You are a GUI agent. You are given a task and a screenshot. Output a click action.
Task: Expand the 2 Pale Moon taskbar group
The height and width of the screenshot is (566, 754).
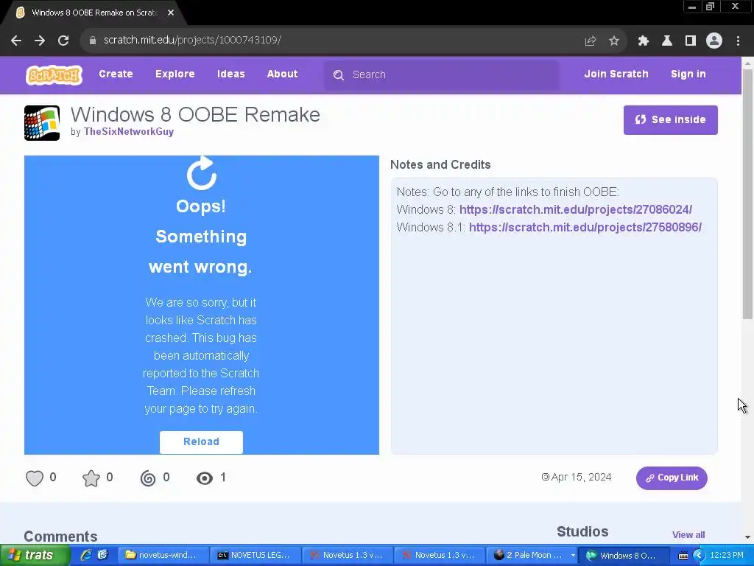[573, 556]
